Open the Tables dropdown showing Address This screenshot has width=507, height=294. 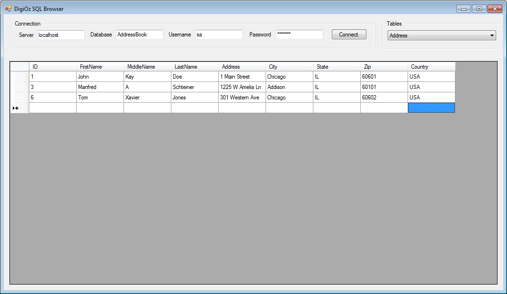pos(441,36)
